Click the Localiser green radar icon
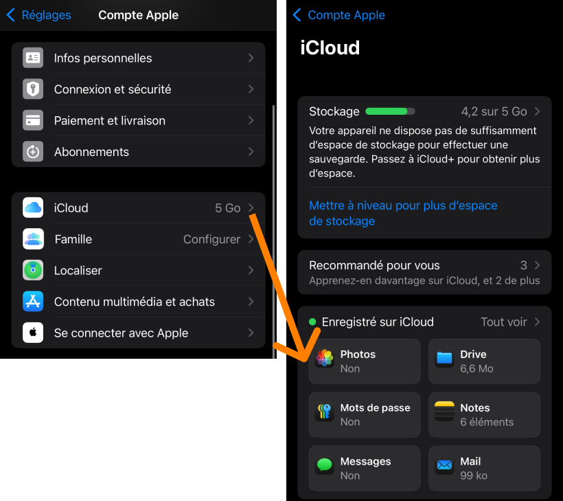The height and width of the screenshot is (501, 563). click(32, 270)
